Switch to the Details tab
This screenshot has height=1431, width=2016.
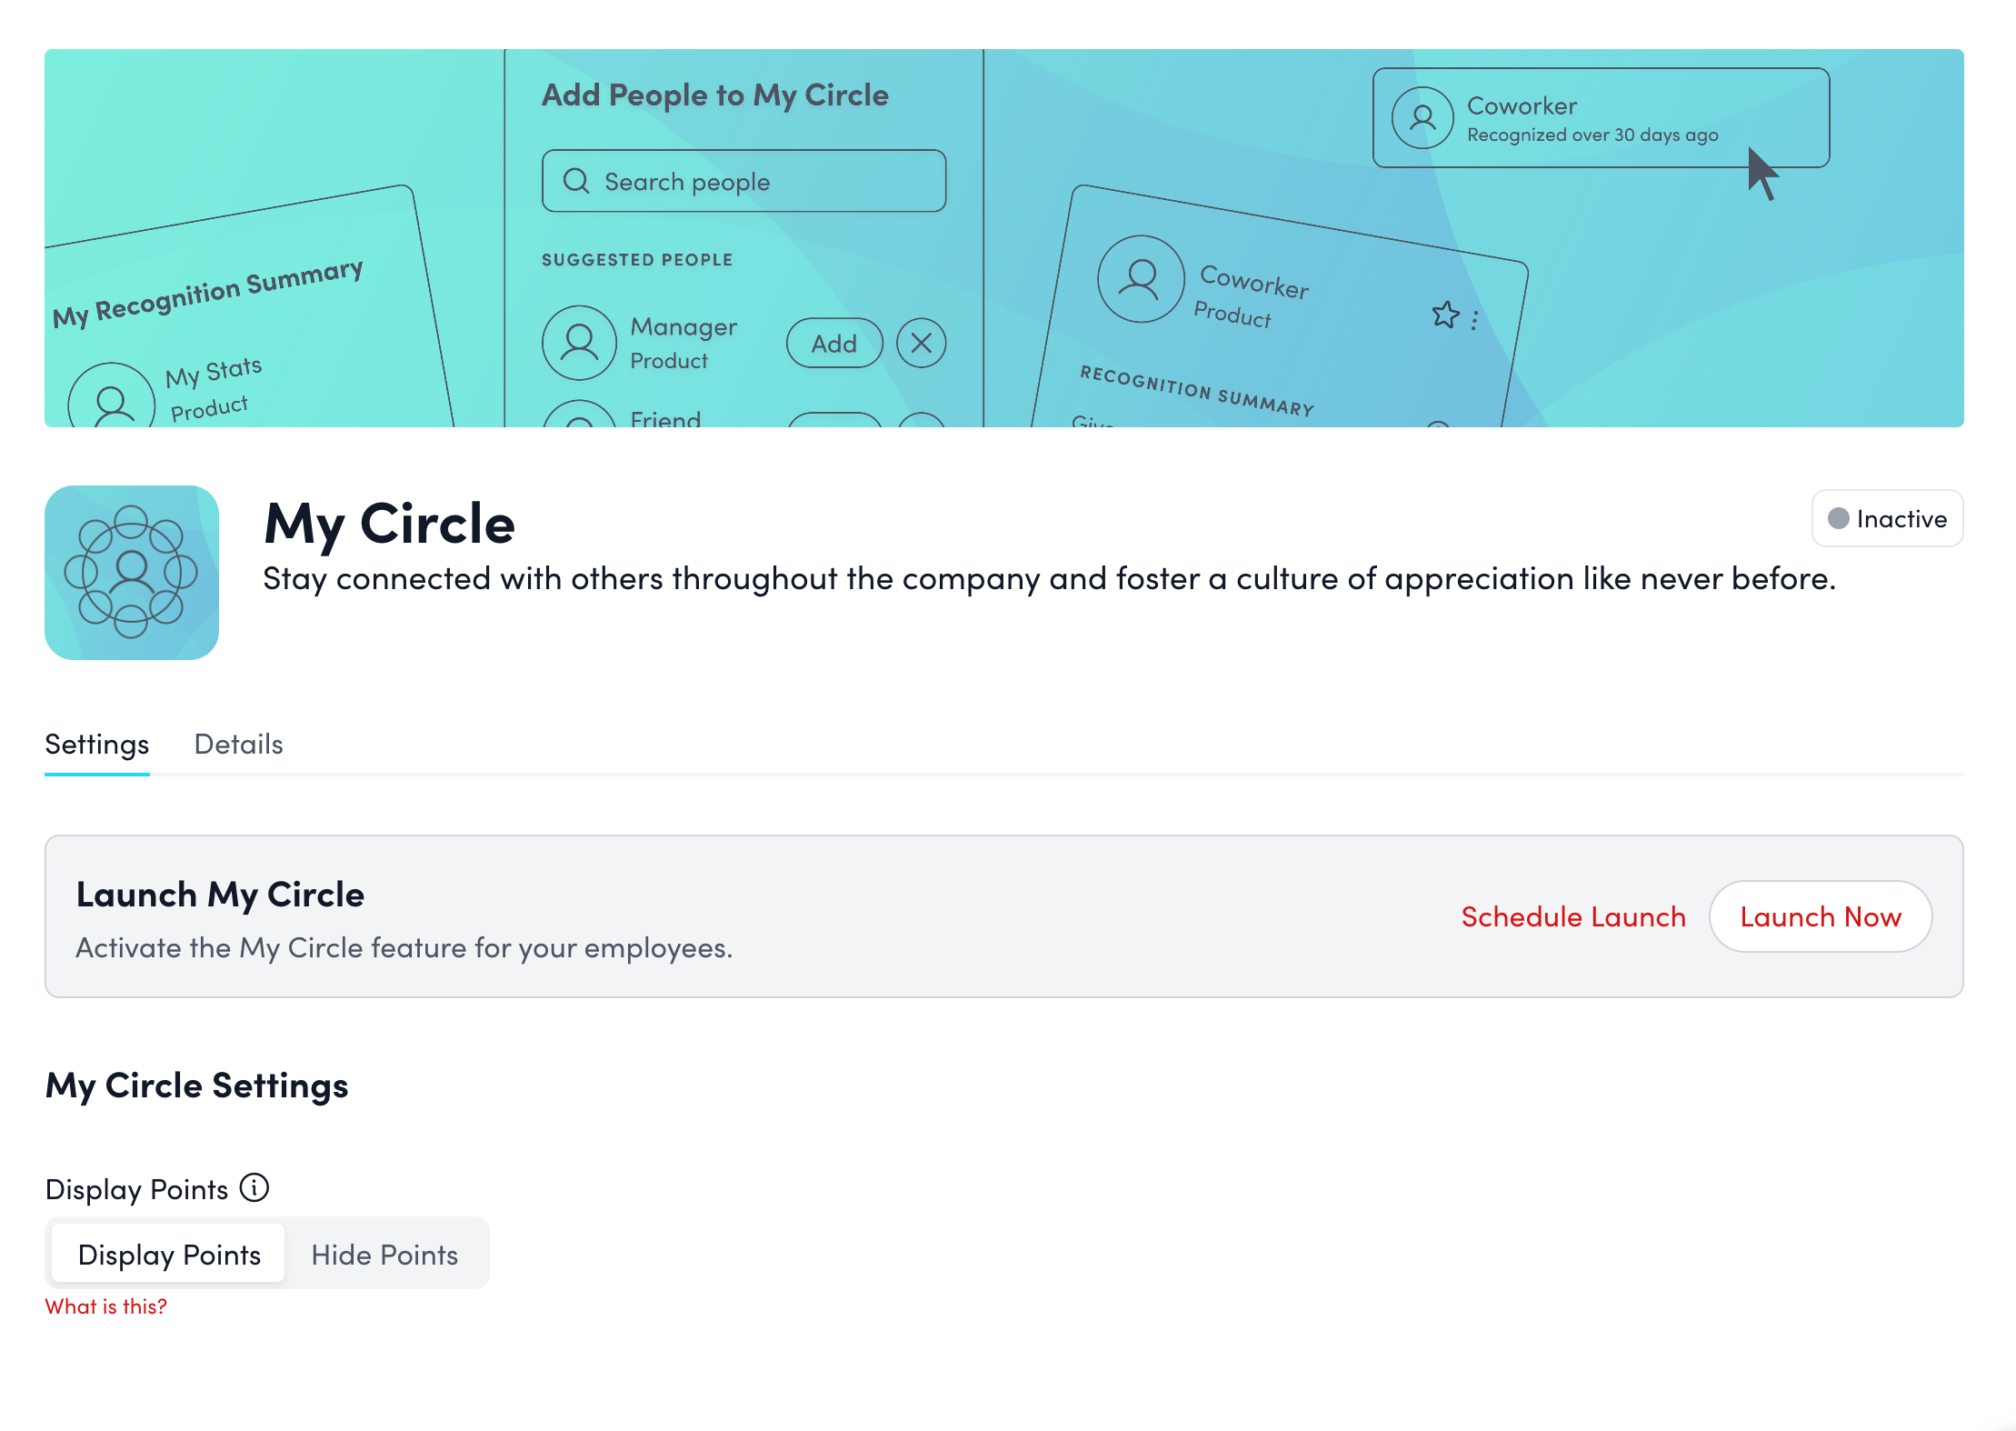click(239, 745)
